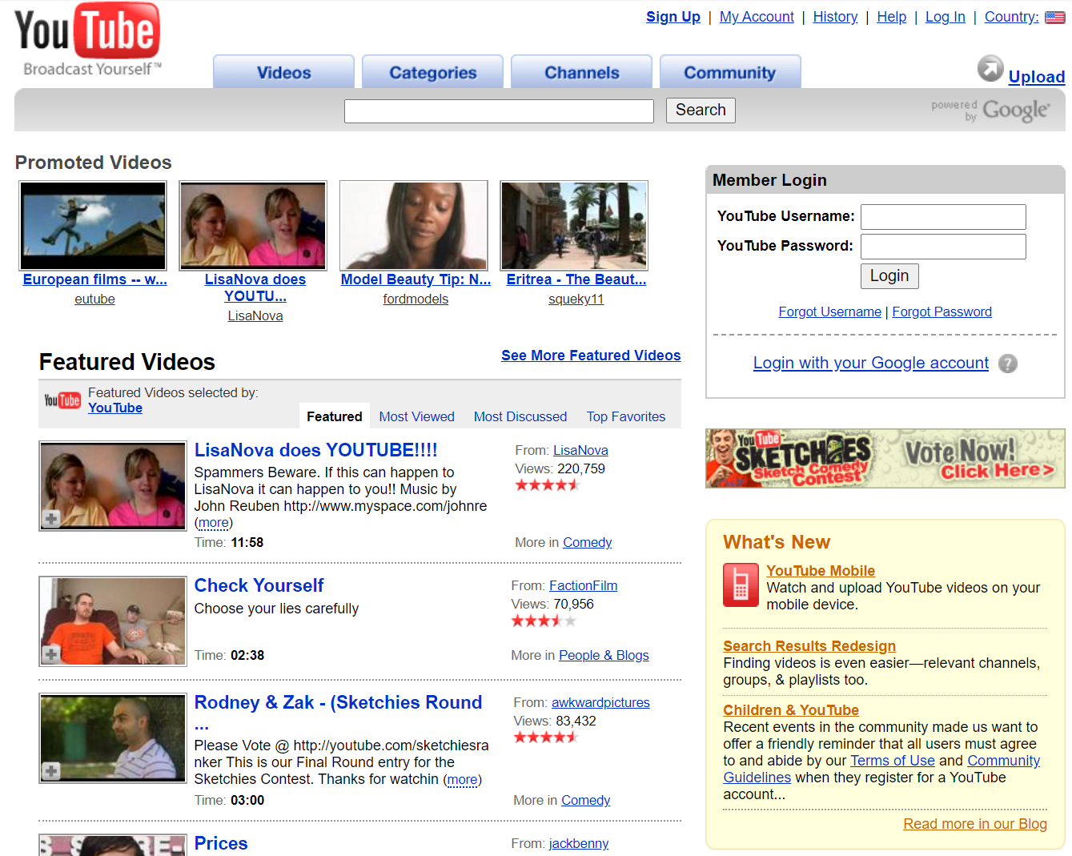Viewport: 1072px width, 856px height.
Task: Open squeky11 user link
Action: [576, 299]
